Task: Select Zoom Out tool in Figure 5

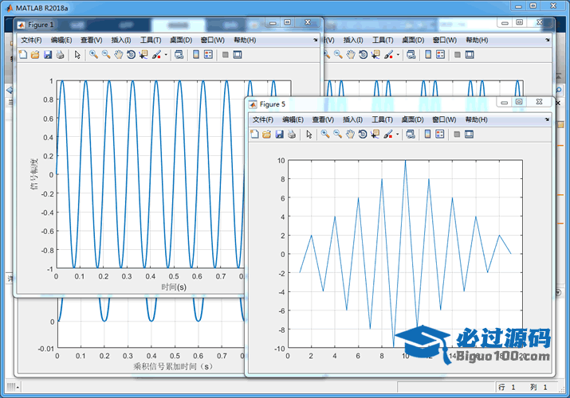Action: (338, 135)
